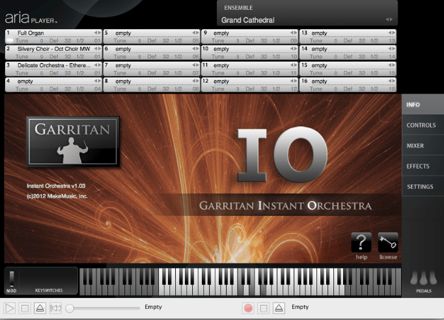Open empty slot 9 instrument menu
This screenshot has width=444, height=320.
tap(251, 33)
